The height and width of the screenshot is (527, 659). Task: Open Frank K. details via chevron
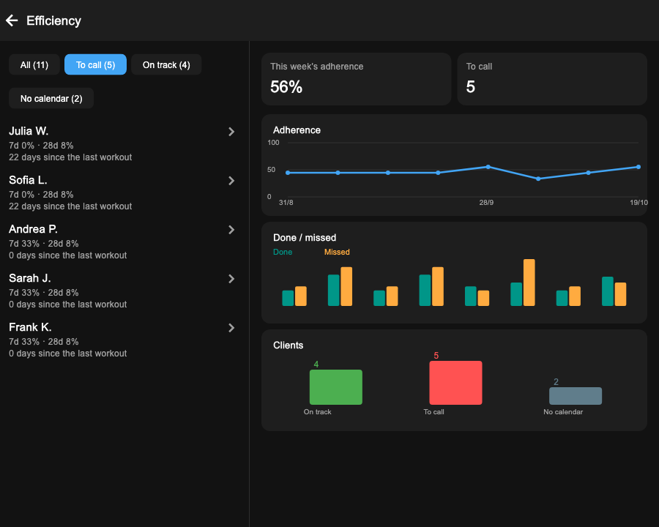click(x=231, y=328)
